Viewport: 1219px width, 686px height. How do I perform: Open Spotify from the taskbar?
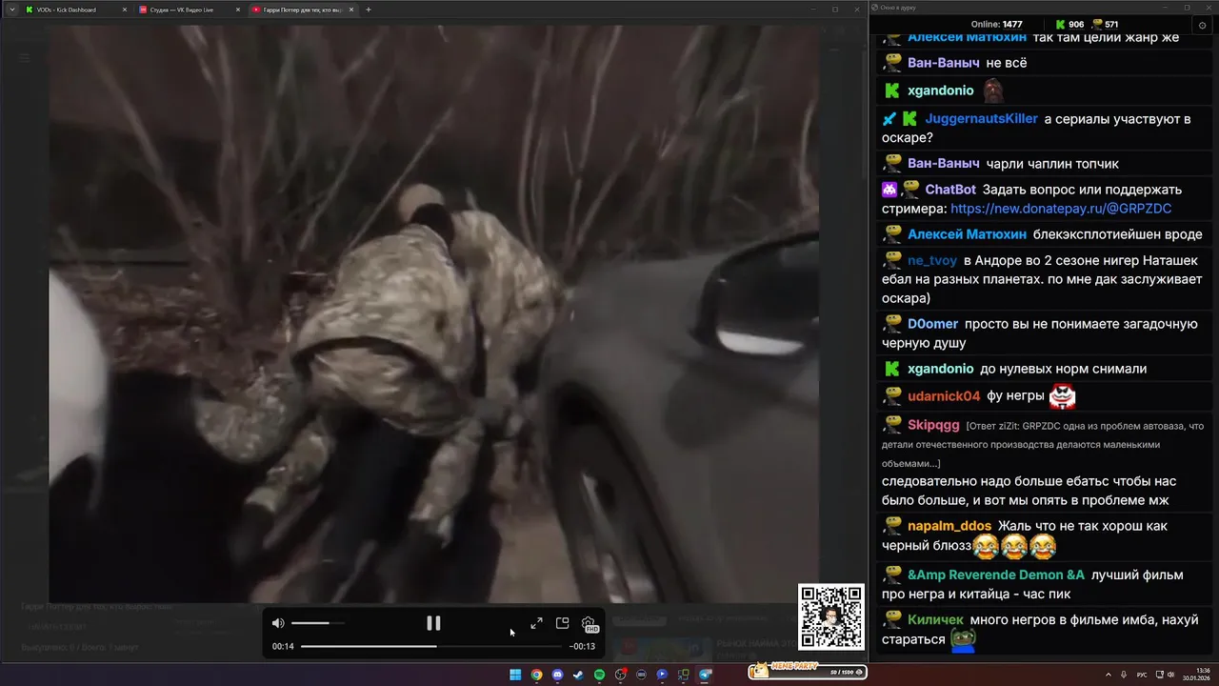(x=599, y=675)
